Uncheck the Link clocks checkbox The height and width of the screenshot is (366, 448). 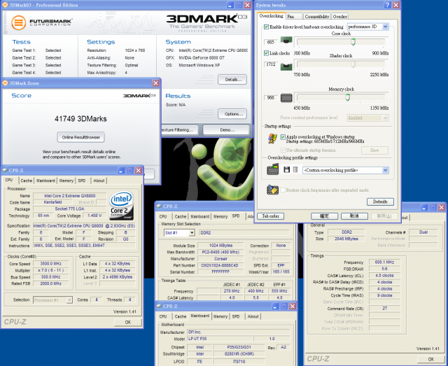[x=266, y=53]
